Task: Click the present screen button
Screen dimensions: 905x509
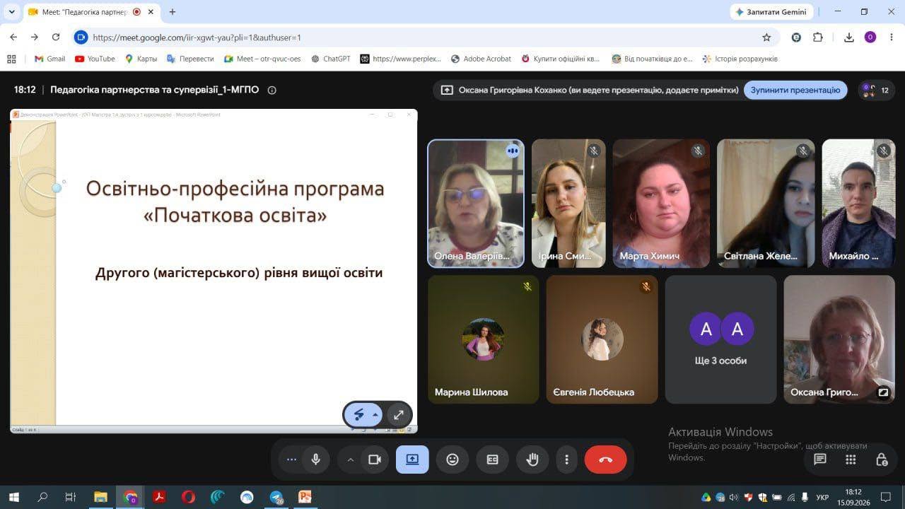Action: click(x=412, y=460)
